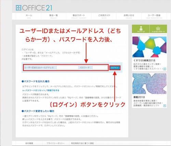Open 会社概要 footer link

coord(29,143)
